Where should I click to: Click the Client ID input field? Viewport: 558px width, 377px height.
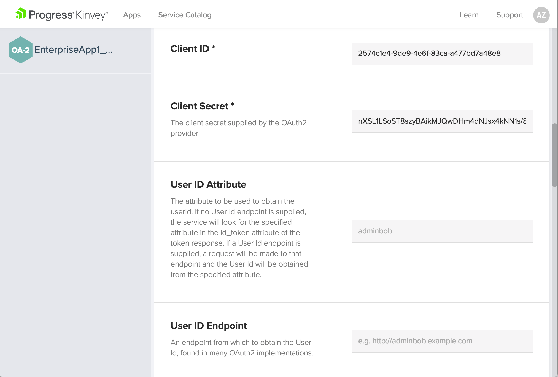click(x=442, y=54)
